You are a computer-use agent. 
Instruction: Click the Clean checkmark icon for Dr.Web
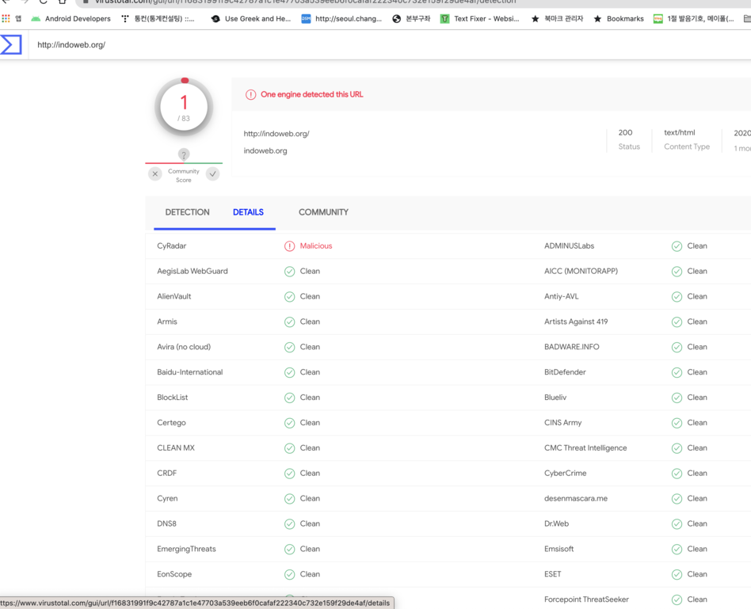click(x=677, y=524)
